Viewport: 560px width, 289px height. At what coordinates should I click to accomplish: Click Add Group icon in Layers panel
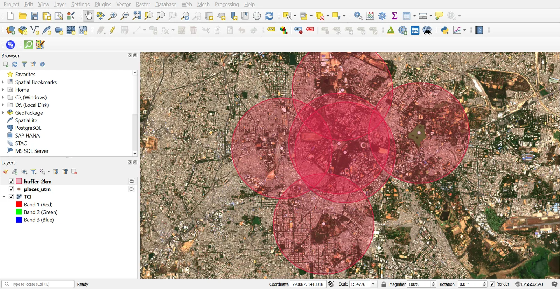pos(15,171)
